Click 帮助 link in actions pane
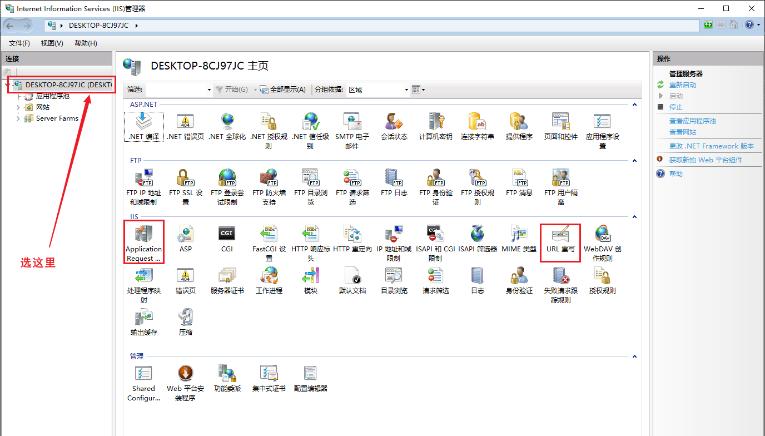This screenshot has height=436, width=765. pyautogui.click(x=675, y=174)
